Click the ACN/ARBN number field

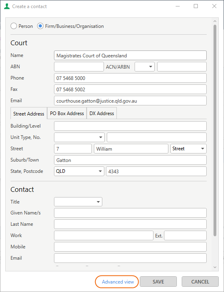[182, 67]
